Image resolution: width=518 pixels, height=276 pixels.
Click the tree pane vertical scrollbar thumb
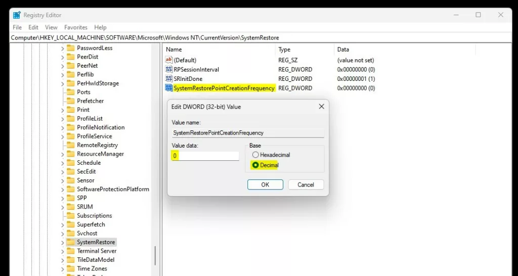[155, 256]
